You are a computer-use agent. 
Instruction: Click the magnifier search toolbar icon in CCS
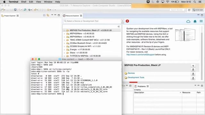click(x=25, y=10)
